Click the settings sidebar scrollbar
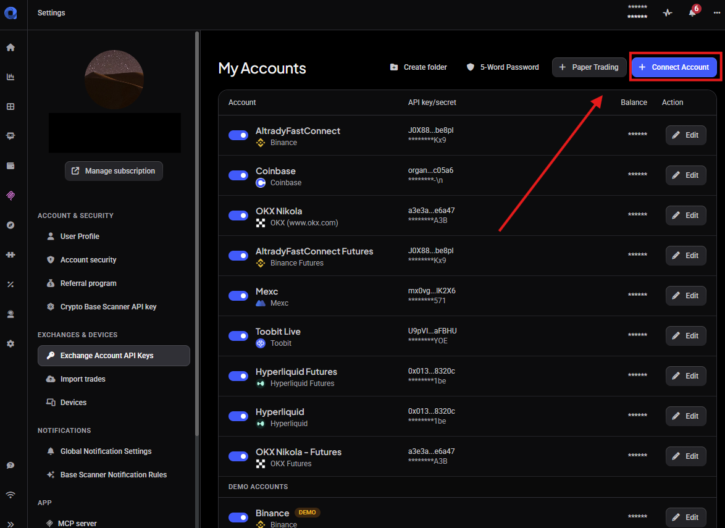 click(197, 233)
